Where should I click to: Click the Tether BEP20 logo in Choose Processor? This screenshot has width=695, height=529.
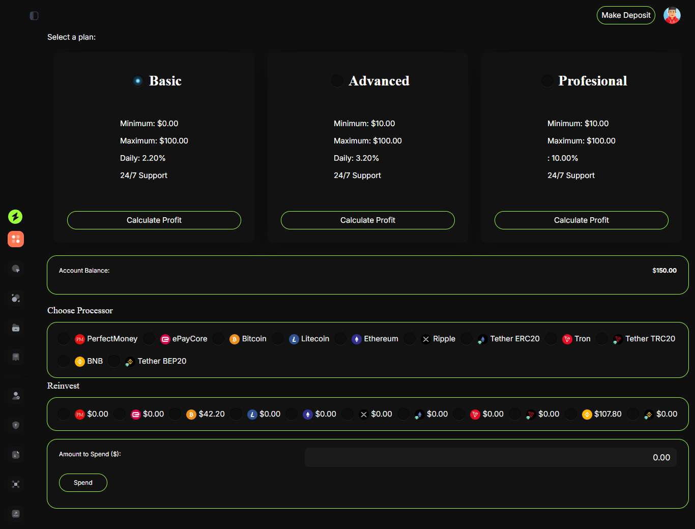[x=130, y=362]
